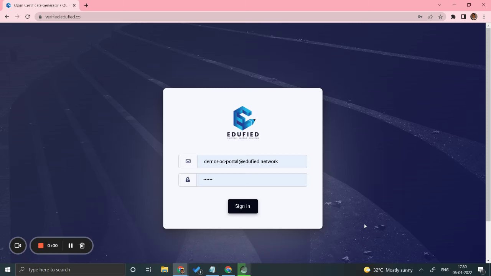
Task: Reload the page with refresh icon
Action: tap(28, 17)
